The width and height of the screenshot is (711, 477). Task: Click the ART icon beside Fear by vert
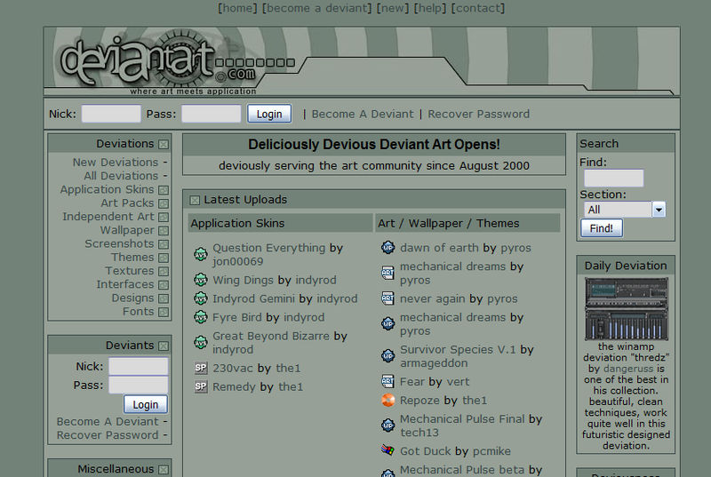(x=387, y=381)
